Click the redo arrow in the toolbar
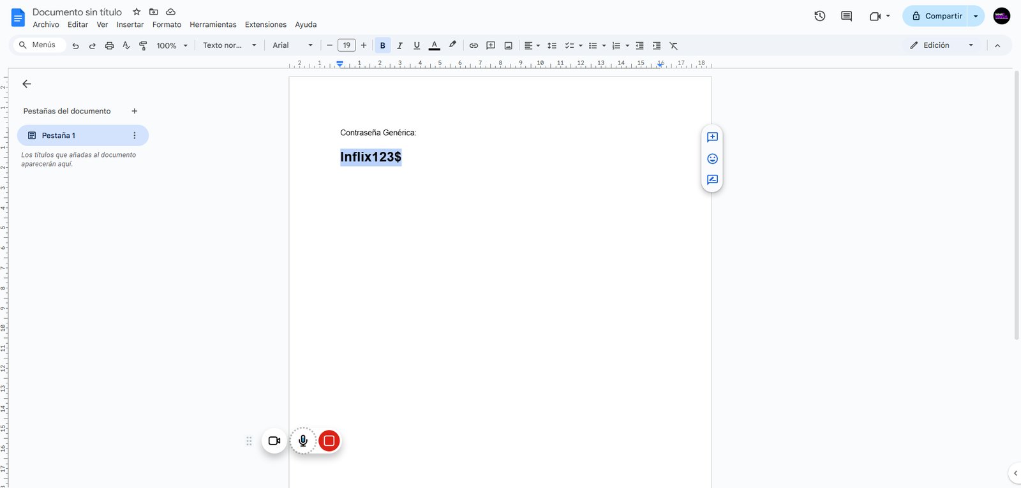Viewport: 1021px width, 488px height. pos(93,45)
